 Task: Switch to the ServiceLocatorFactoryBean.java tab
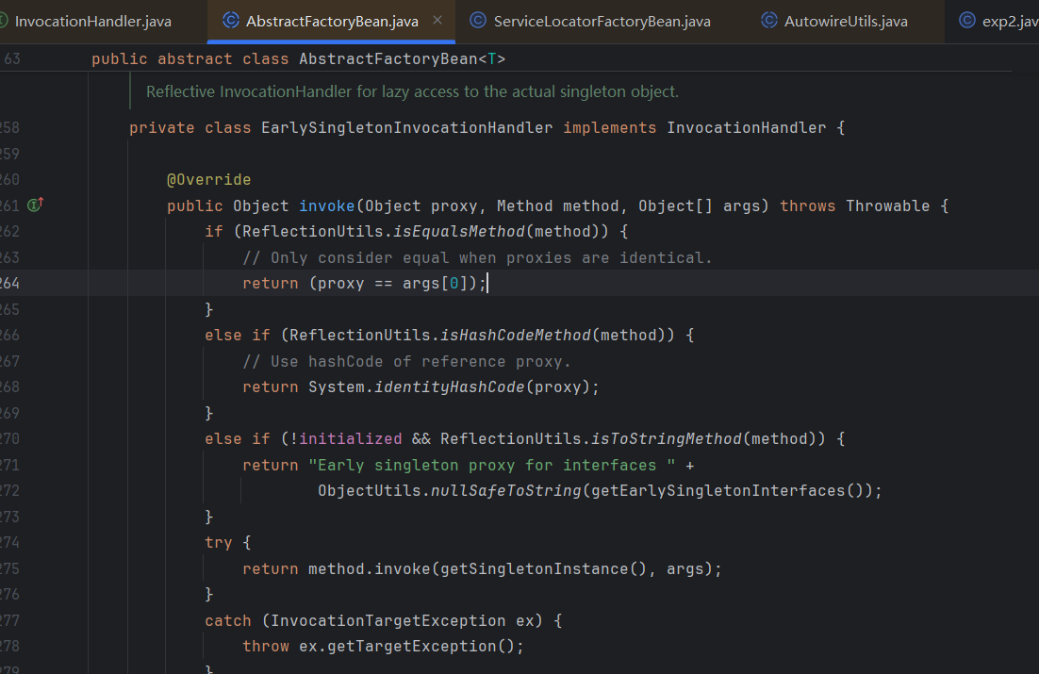[x=602, y=21]
